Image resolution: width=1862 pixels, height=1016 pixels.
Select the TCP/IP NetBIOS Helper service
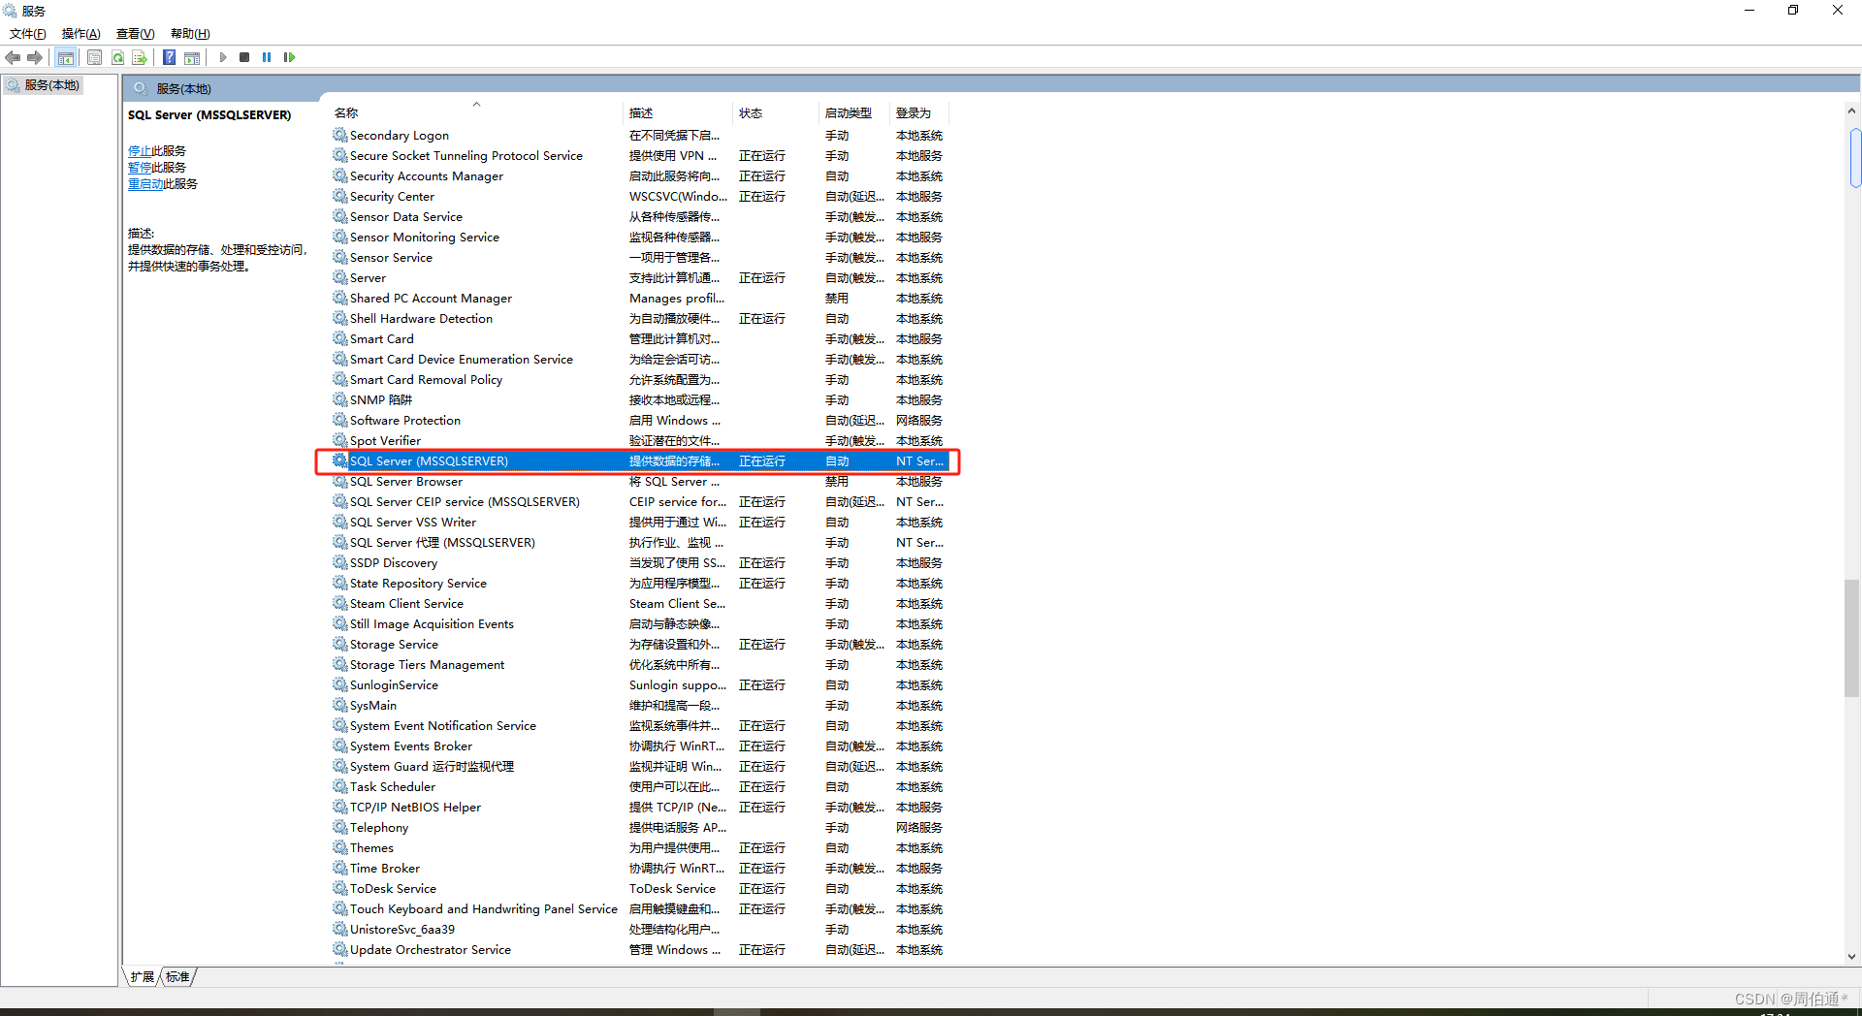[639, 808]
